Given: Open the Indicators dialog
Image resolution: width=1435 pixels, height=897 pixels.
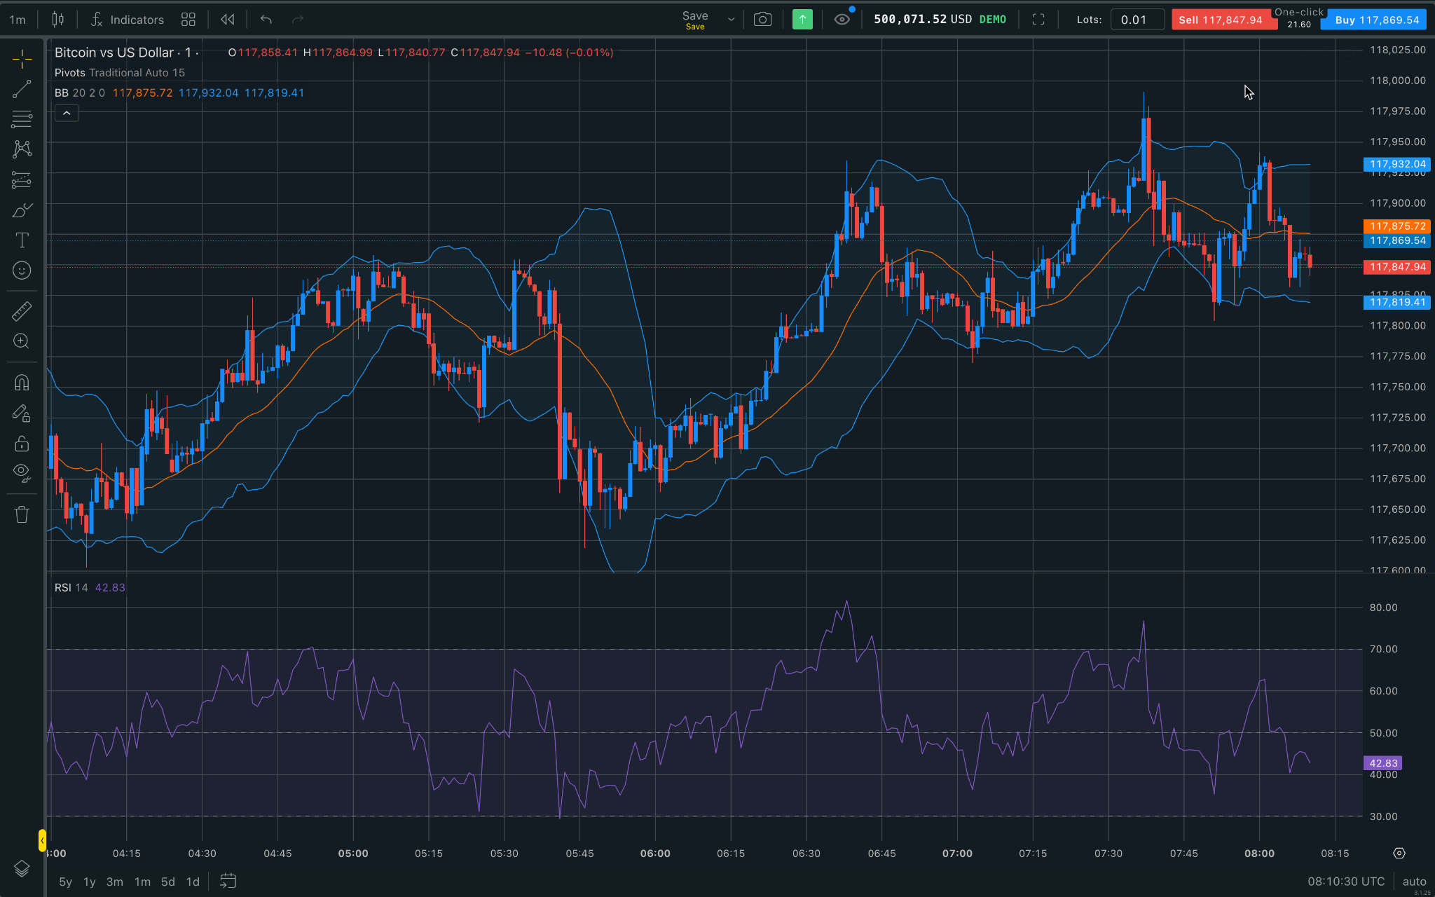Looking at the screenshot, I should [x=128, y=20].
